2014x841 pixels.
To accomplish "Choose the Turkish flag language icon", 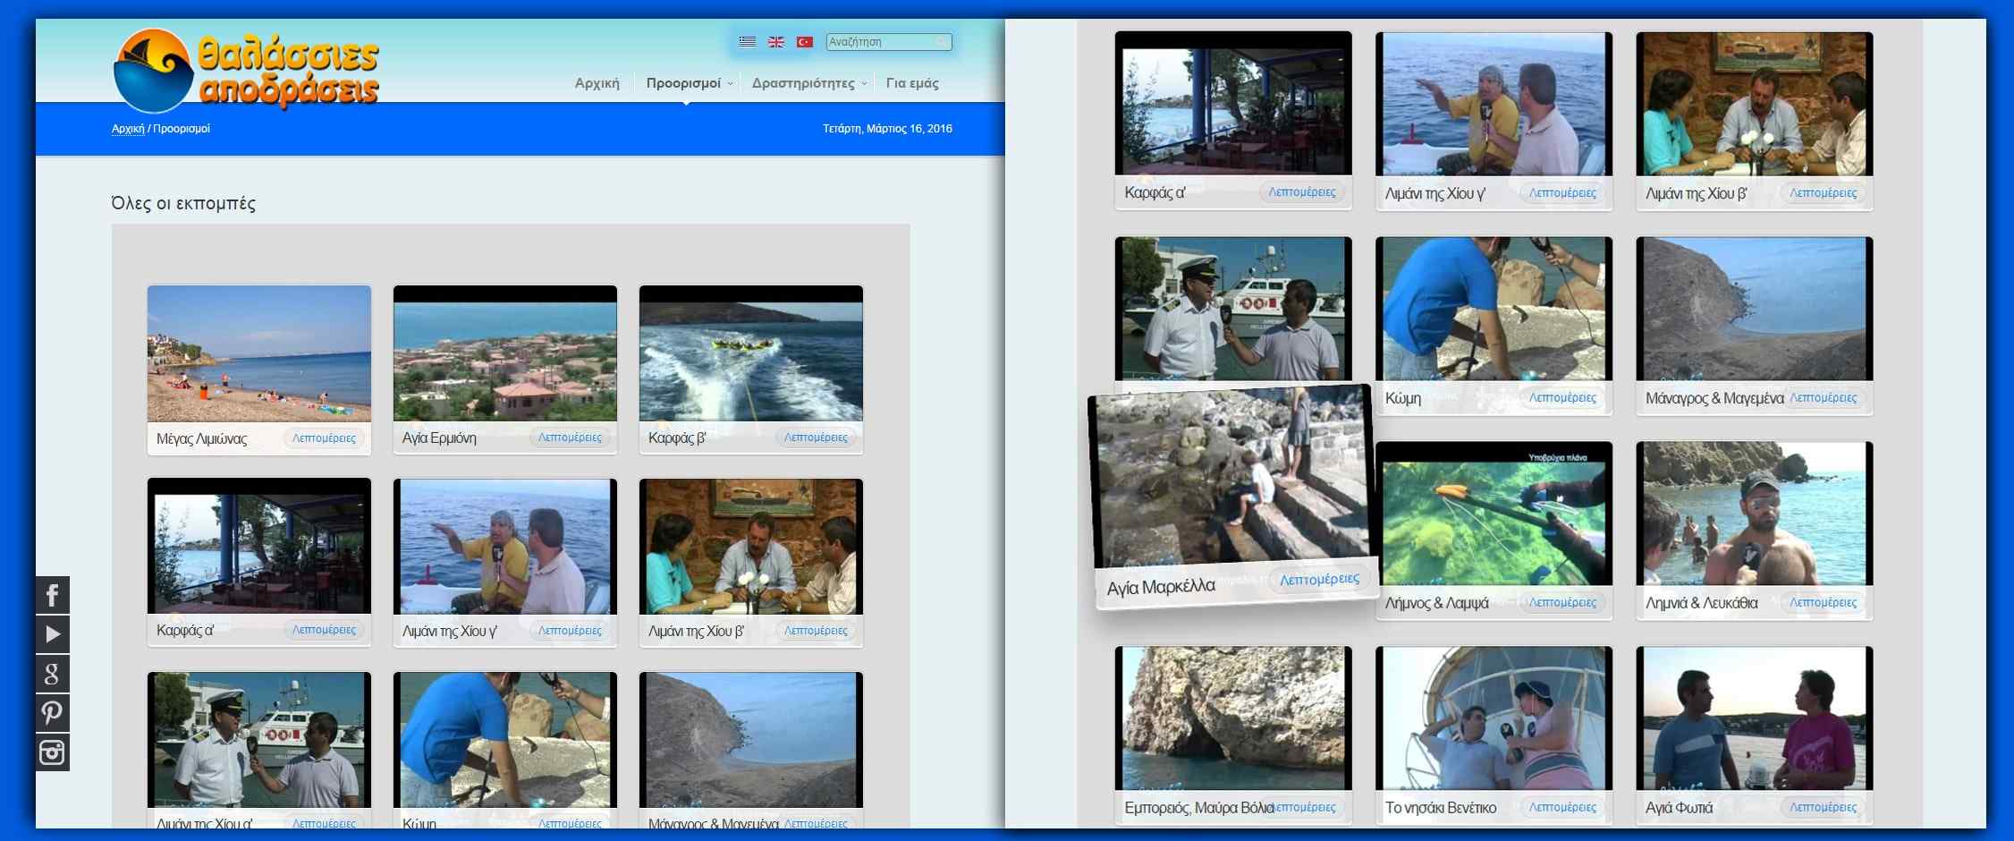I will point(805,42).
